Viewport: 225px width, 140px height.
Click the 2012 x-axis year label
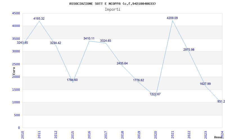click(56, 135)
